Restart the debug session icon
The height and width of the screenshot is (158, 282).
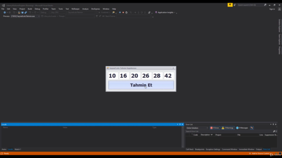click(x=126, y=13)
